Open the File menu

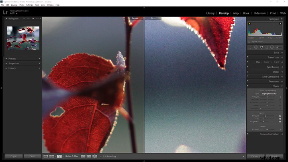[x=2, y=5]
